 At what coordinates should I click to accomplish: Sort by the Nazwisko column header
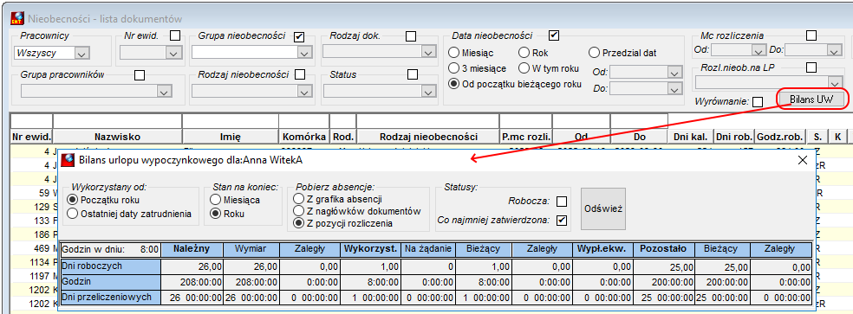(x=118, y=137)
